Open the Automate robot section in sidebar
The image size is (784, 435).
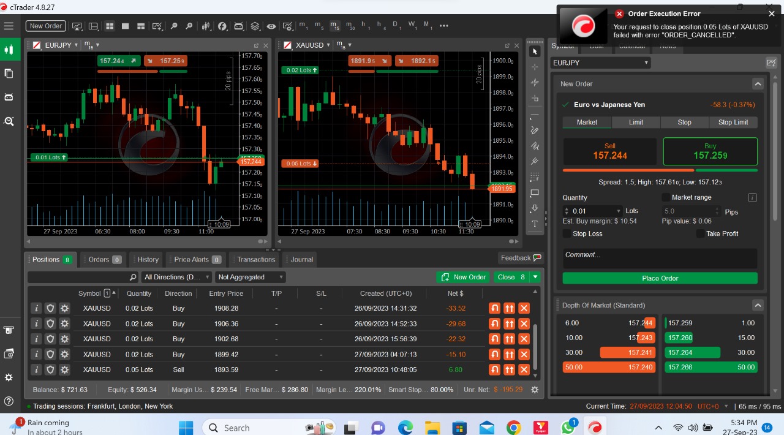click(x=9, y=97)
